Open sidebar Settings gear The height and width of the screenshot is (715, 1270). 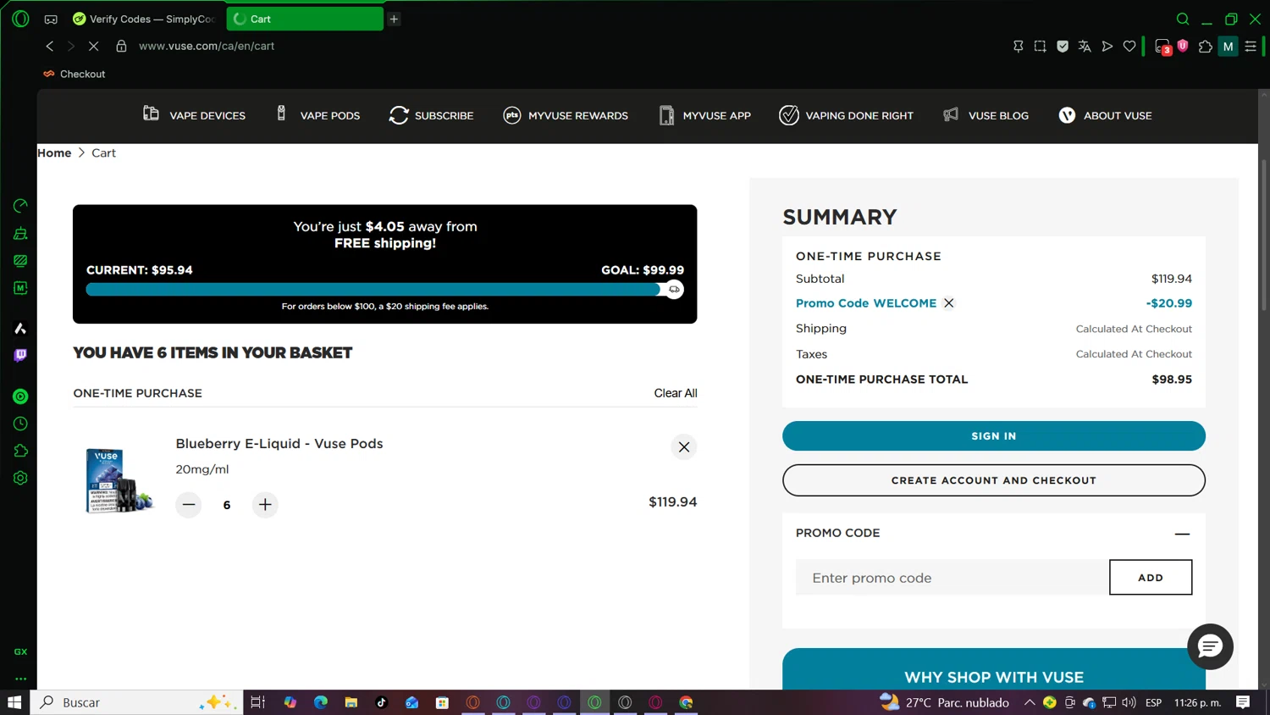(20, 478)
